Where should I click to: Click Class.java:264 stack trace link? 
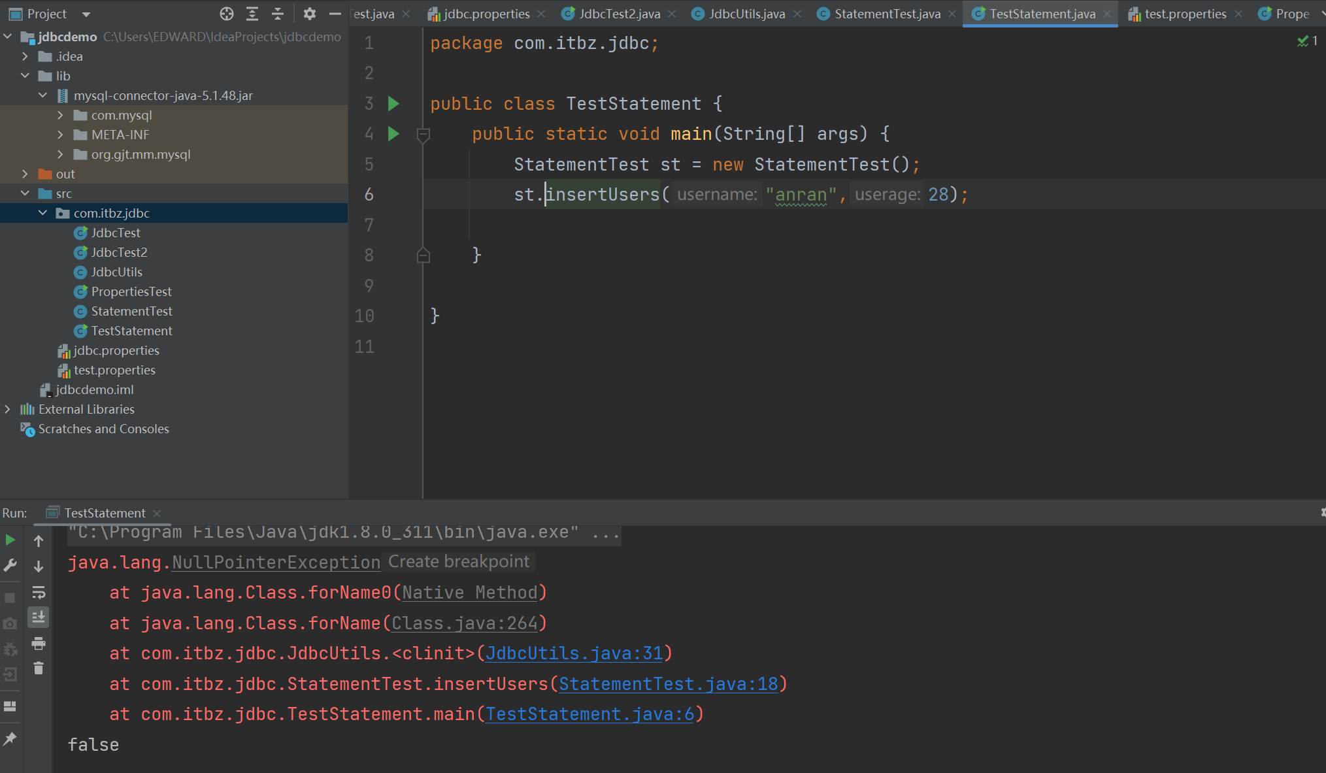465,623
